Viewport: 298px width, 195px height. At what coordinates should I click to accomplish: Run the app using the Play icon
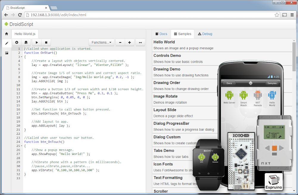(36, 42)
